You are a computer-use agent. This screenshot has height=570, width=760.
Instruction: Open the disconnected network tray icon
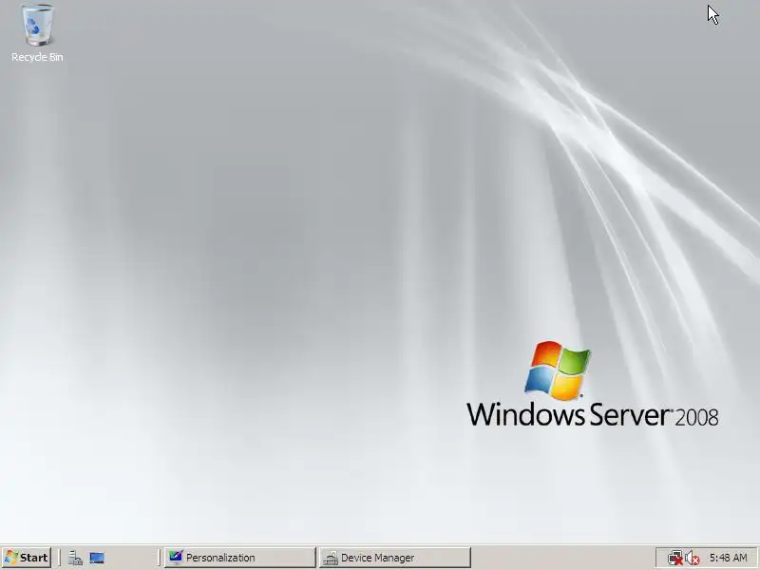point(674,558)
